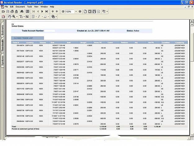Click the E-mail document icon

(16, 12)
